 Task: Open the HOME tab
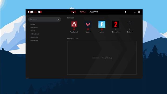coord(74,12)
